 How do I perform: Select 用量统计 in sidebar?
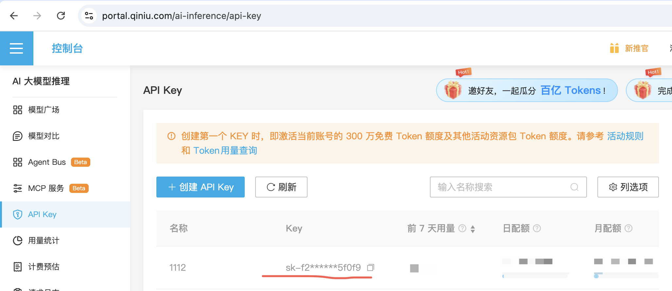pos(44,241)
